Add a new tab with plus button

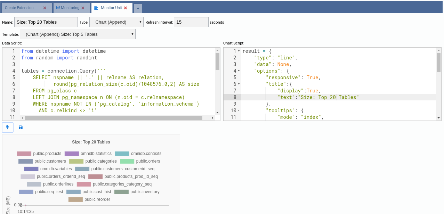coord(138,8)
